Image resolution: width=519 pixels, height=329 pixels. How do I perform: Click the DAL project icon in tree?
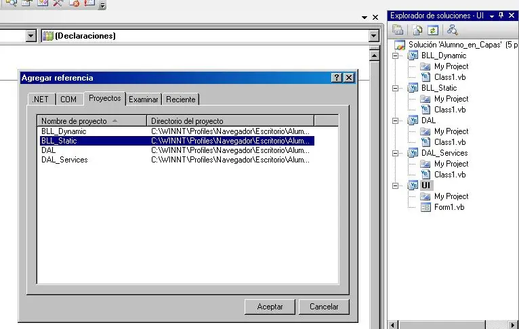tap(413, 120)
